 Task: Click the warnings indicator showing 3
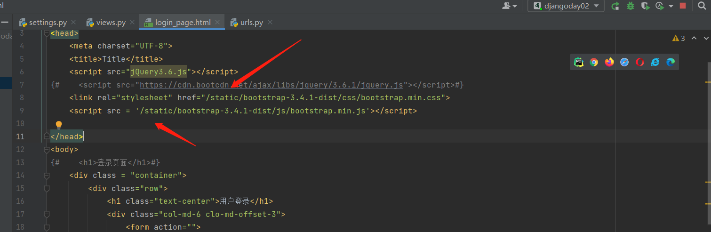point(679,39)
